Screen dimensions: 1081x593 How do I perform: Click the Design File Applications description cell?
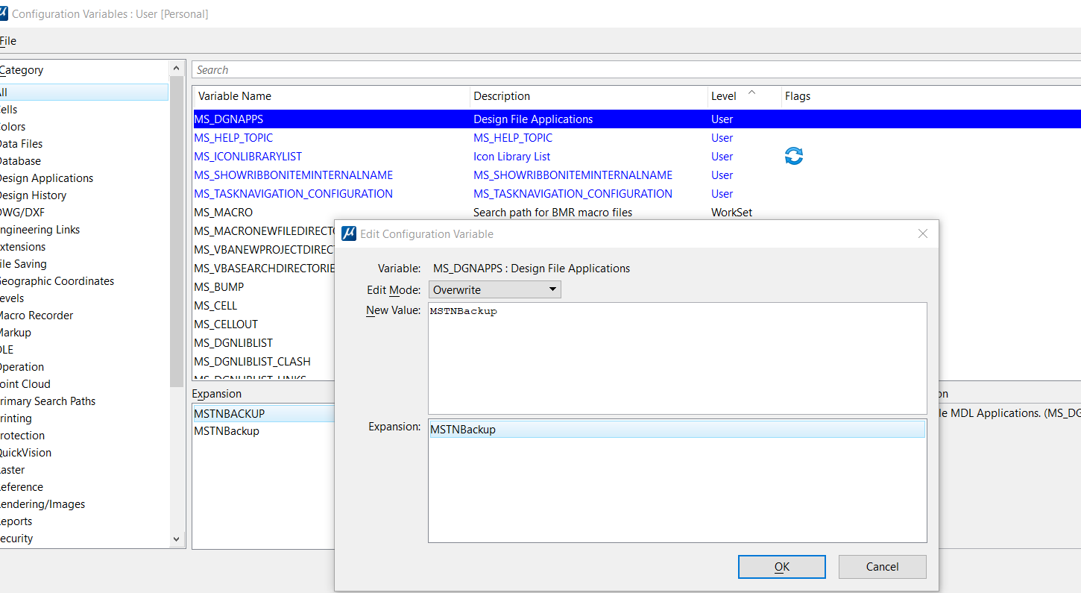(x=533, y=119)
